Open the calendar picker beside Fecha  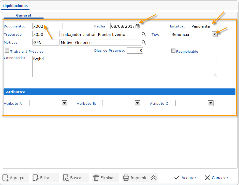[x=138, y=26]
